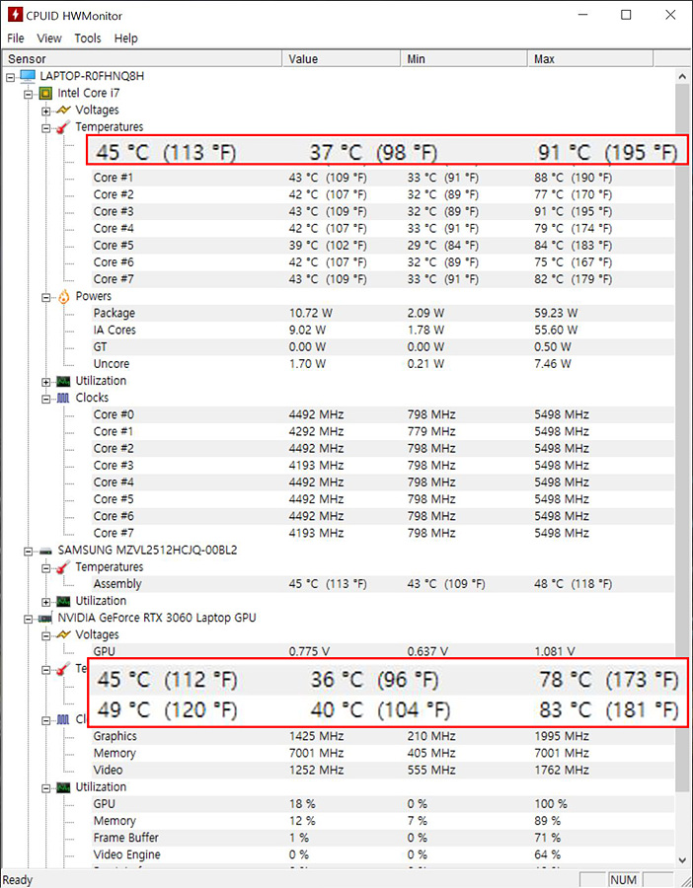Click the Utilization icon under NVIDIA GeForce RTX 3060
Viewport: 693px width, 888px height.
tap(63, 787)
